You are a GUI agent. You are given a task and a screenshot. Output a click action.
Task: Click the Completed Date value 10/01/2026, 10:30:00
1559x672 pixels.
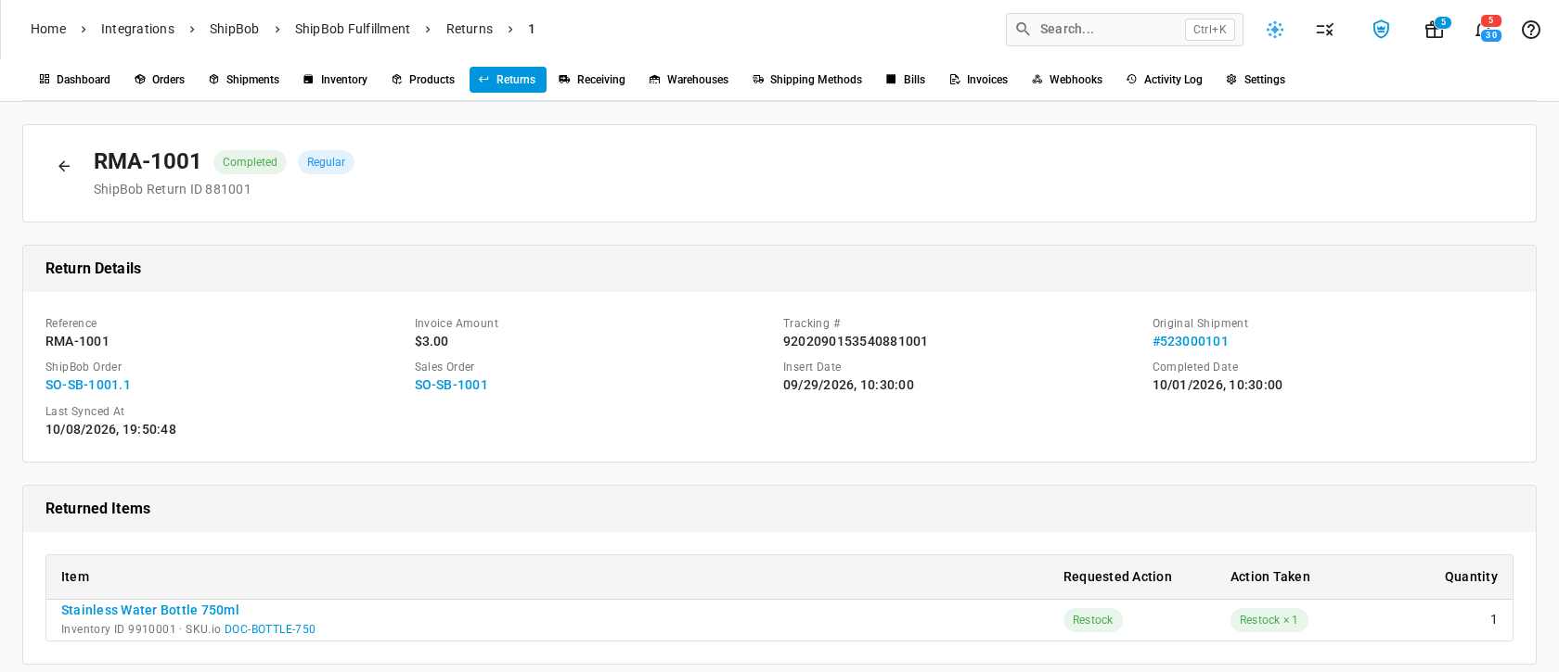[1218, 385]
